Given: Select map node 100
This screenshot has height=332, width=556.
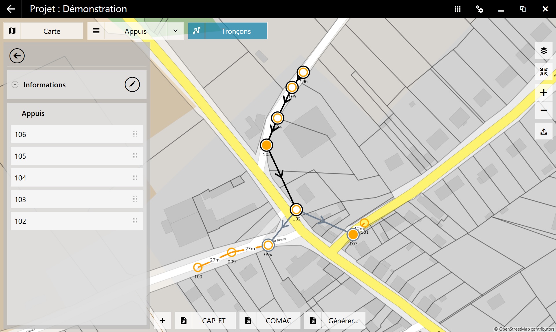Looking at the screenshot, I should point(198,267).
